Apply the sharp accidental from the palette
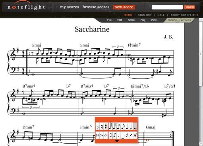This screenshot has width=203, height=146. pyautogui.click(x=106, y=126)
